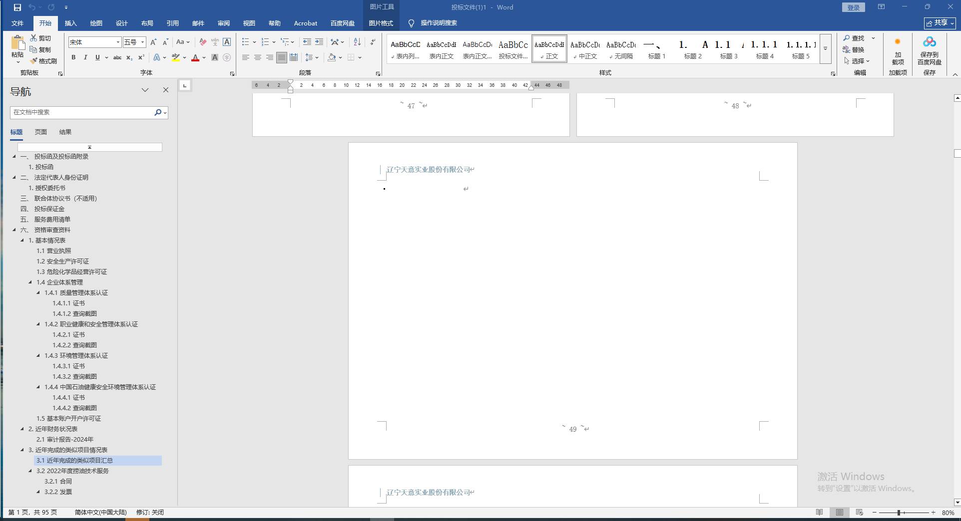Click the Paste clipboard icon
Viewport: 961px width, 521px height.
(17, 43)
